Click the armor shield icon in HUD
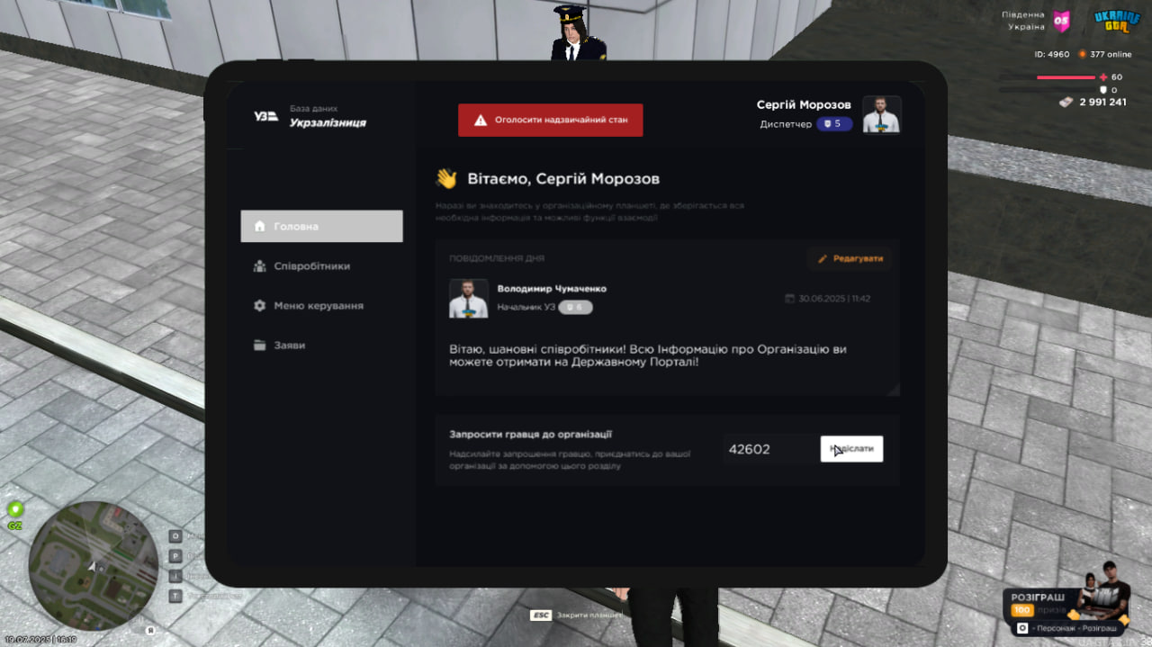The width and height of the screenshot is (1152, 647). [1103, 90]
